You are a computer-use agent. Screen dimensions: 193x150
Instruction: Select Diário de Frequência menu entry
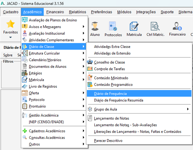(139, 94)
